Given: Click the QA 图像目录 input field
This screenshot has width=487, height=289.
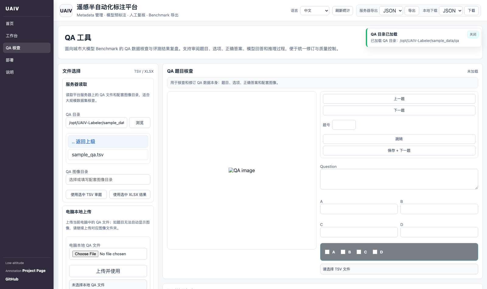Looking at the screenshot, I should [108, 179].
